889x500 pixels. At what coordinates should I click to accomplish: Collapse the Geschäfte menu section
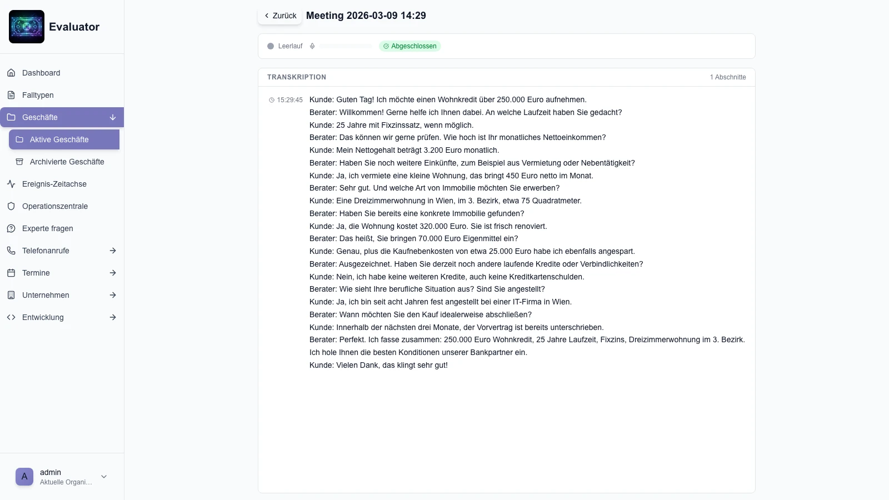(113, 117)
